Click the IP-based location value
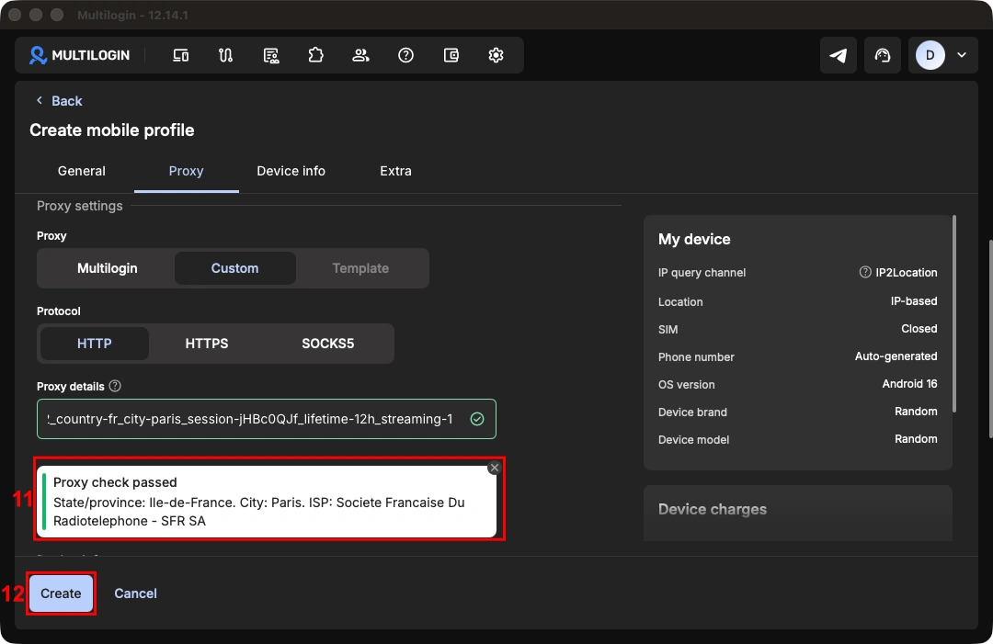The image size is (993, 644). pos(914,301)
